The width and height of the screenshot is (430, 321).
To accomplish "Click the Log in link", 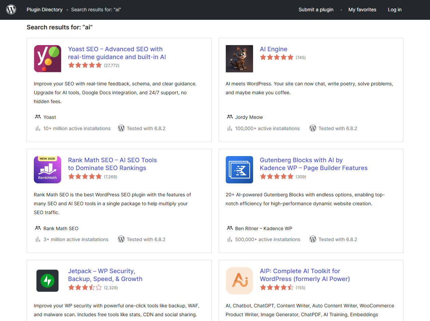I will pyautogui.click(x=394, y=10).
